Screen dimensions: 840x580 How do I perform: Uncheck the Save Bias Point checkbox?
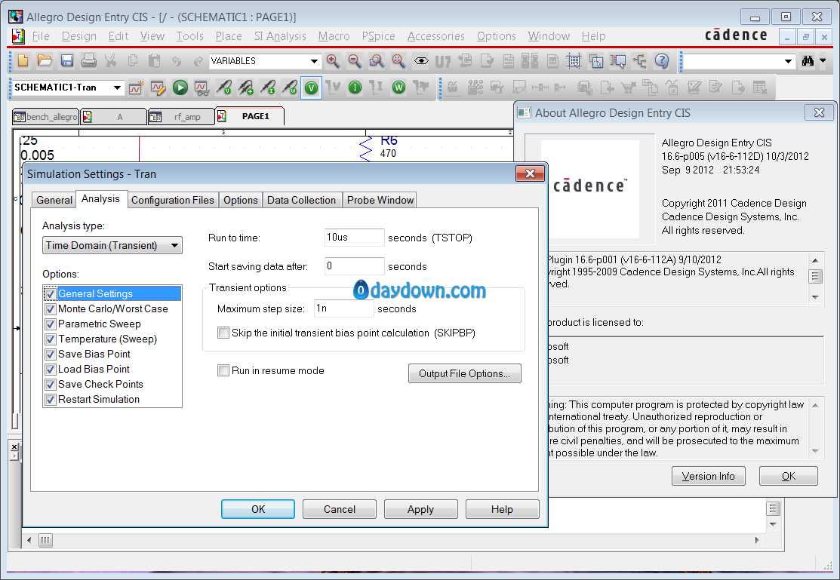(x=51, y=354)
